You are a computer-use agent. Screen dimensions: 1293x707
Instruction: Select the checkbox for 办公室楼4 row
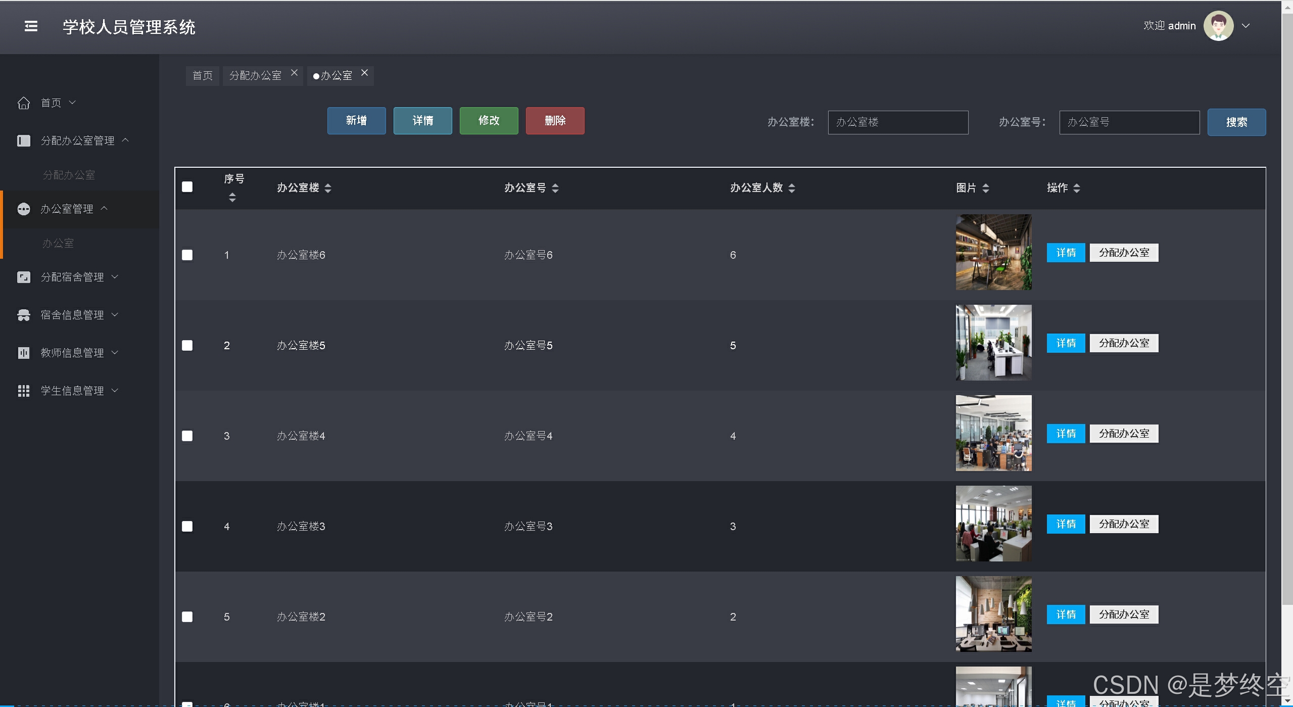click(187, 436)
